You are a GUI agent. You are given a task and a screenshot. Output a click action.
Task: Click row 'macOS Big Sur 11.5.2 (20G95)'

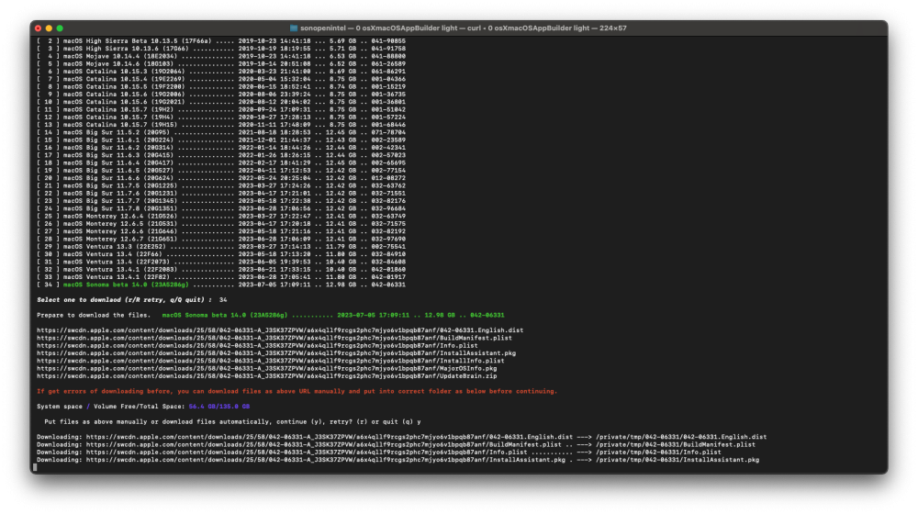[221, 132]
